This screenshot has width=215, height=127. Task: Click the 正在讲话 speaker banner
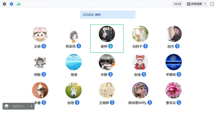point(108,15)
